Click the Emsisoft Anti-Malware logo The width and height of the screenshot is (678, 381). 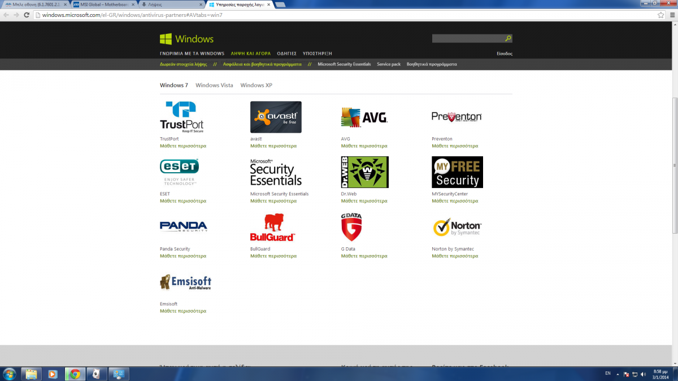click(186, 282)
